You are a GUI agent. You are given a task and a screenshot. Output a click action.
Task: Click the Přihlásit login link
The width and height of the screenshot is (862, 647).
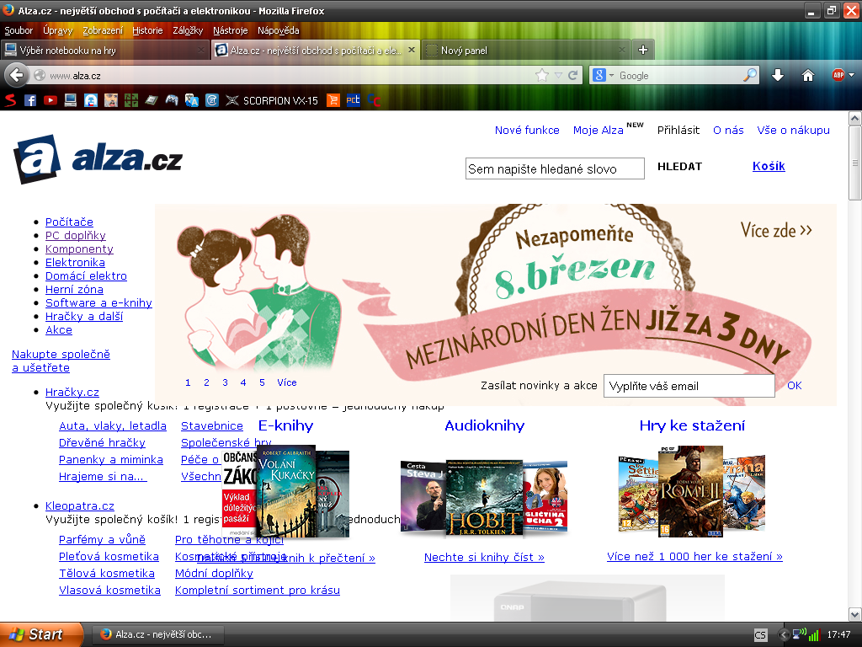(x=678, y=131)
